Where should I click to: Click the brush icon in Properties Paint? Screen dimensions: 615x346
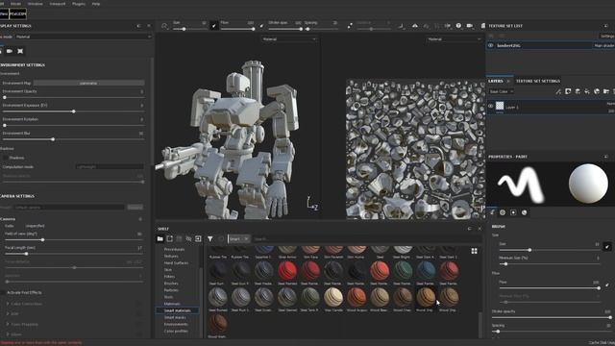(x=492, y=212)
